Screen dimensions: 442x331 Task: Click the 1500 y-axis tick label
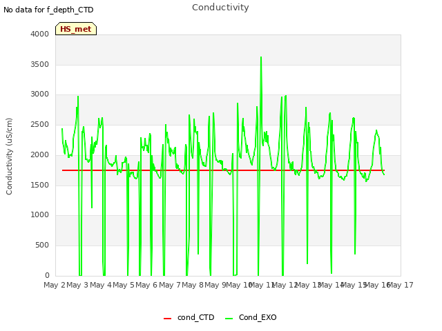coord(40,185)
